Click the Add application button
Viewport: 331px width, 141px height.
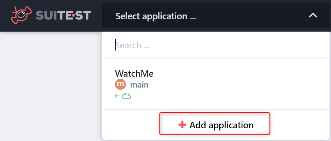(215, 124)
